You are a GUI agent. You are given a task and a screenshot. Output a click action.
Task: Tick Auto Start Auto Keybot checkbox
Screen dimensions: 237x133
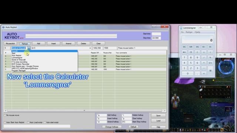tap(5, 122)
